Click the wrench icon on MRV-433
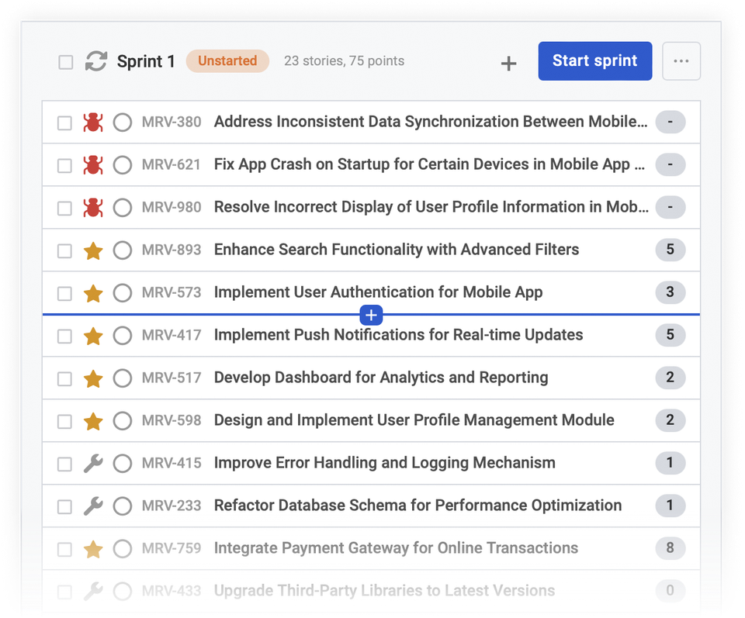 pyautogui.click(x=92, y=591)
